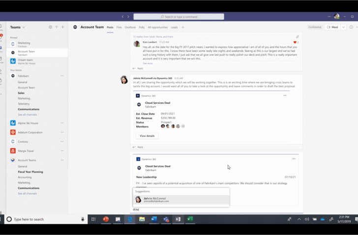Open the Accounting channel
The height and width of the screenshot is (235, 358).
tap(25, 177)
